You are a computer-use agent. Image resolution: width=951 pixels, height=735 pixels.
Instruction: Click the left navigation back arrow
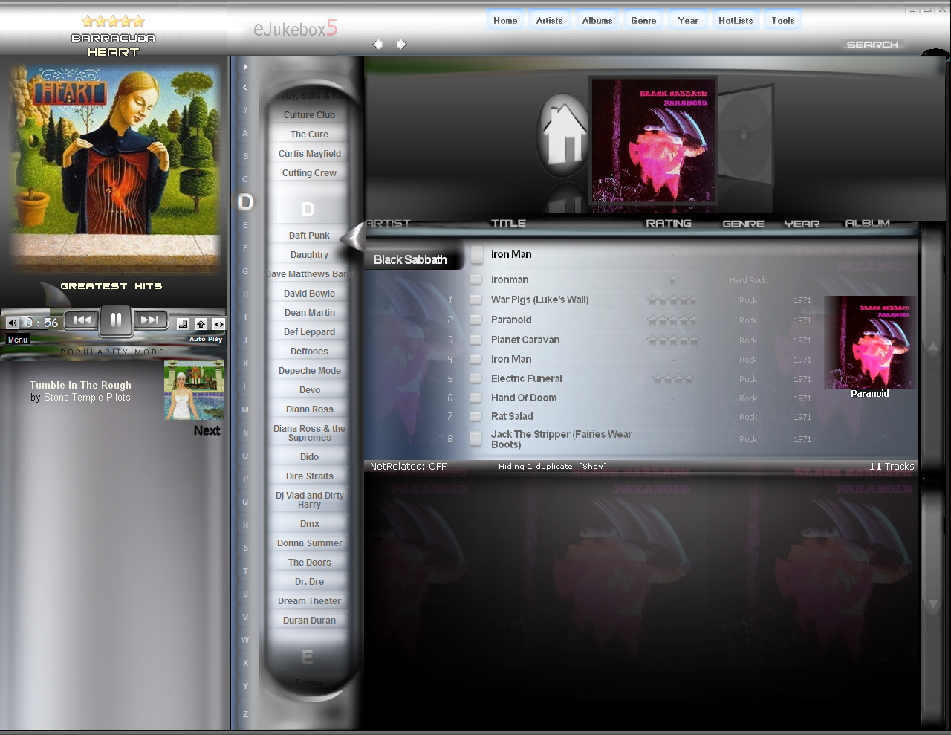coord(377,45)
